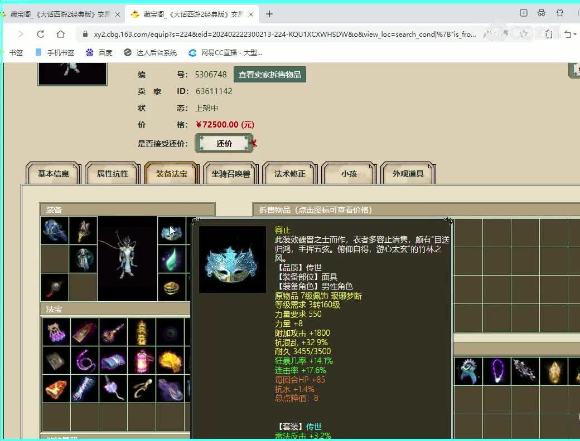This screenshot has width=580, height=441.
Task: Select the purple tasseled pendant treasure icon
Action: 113,389
